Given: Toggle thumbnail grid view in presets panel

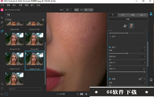Looking at the screenshot, I should point(43,20).
